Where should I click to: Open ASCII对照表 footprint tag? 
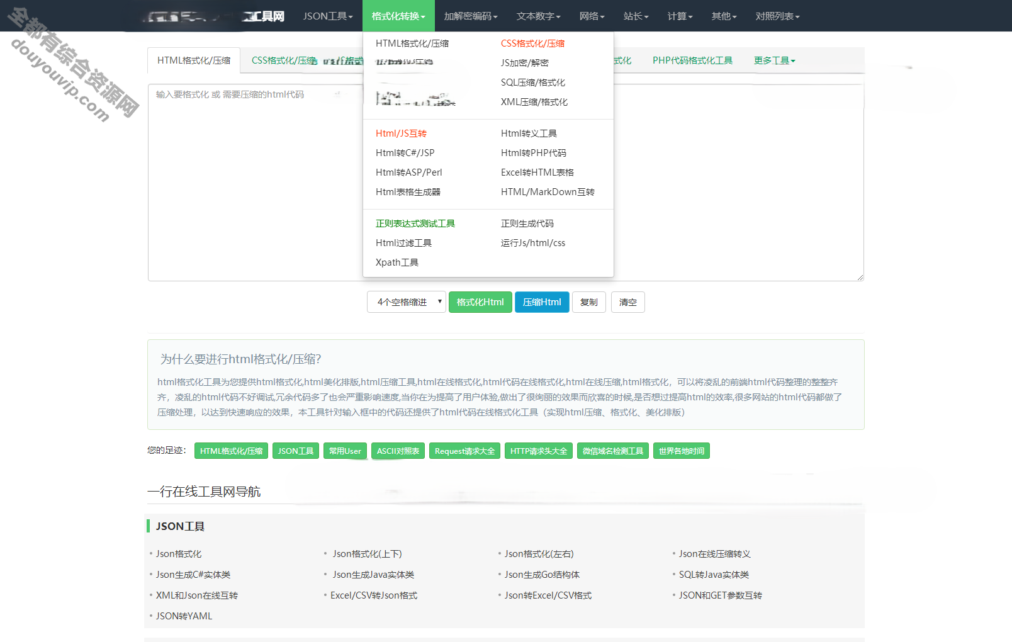tap(398, 451)
